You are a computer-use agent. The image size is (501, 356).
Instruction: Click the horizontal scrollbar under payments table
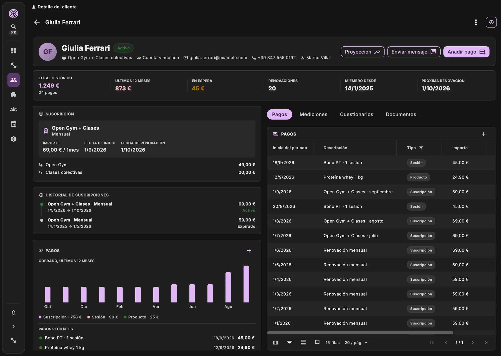(360, 333)
